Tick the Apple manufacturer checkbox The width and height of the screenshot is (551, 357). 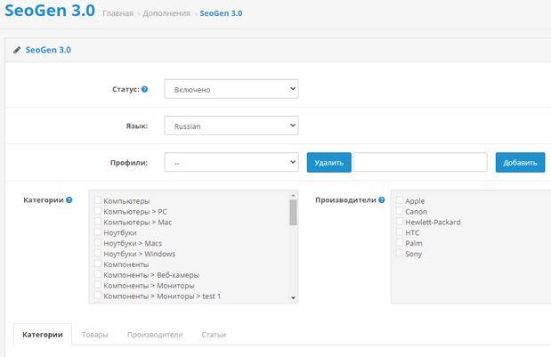[x=400, y=201]
